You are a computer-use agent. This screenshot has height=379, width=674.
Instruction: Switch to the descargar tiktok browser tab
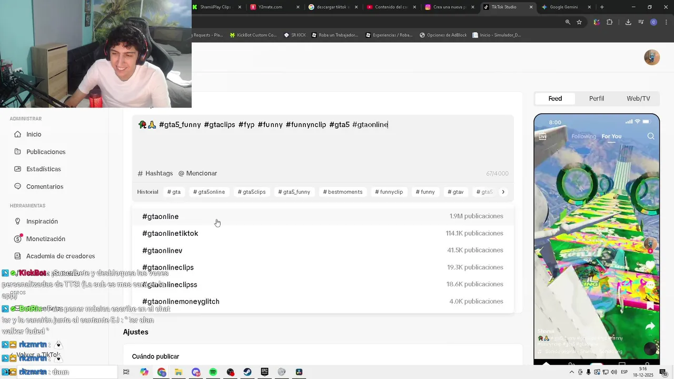coord(333,7)
